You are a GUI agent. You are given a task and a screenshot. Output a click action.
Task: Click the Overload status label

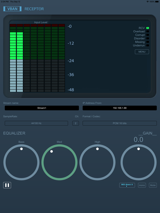click(x=139, y=31)
